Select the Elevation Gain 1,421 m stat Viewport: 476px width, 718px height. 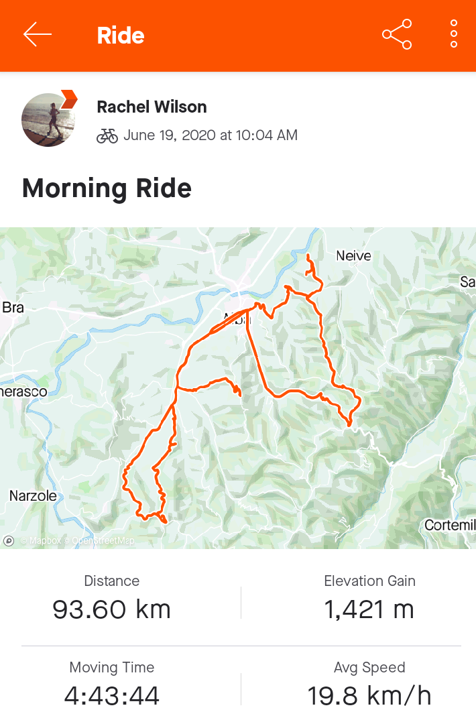369,597
